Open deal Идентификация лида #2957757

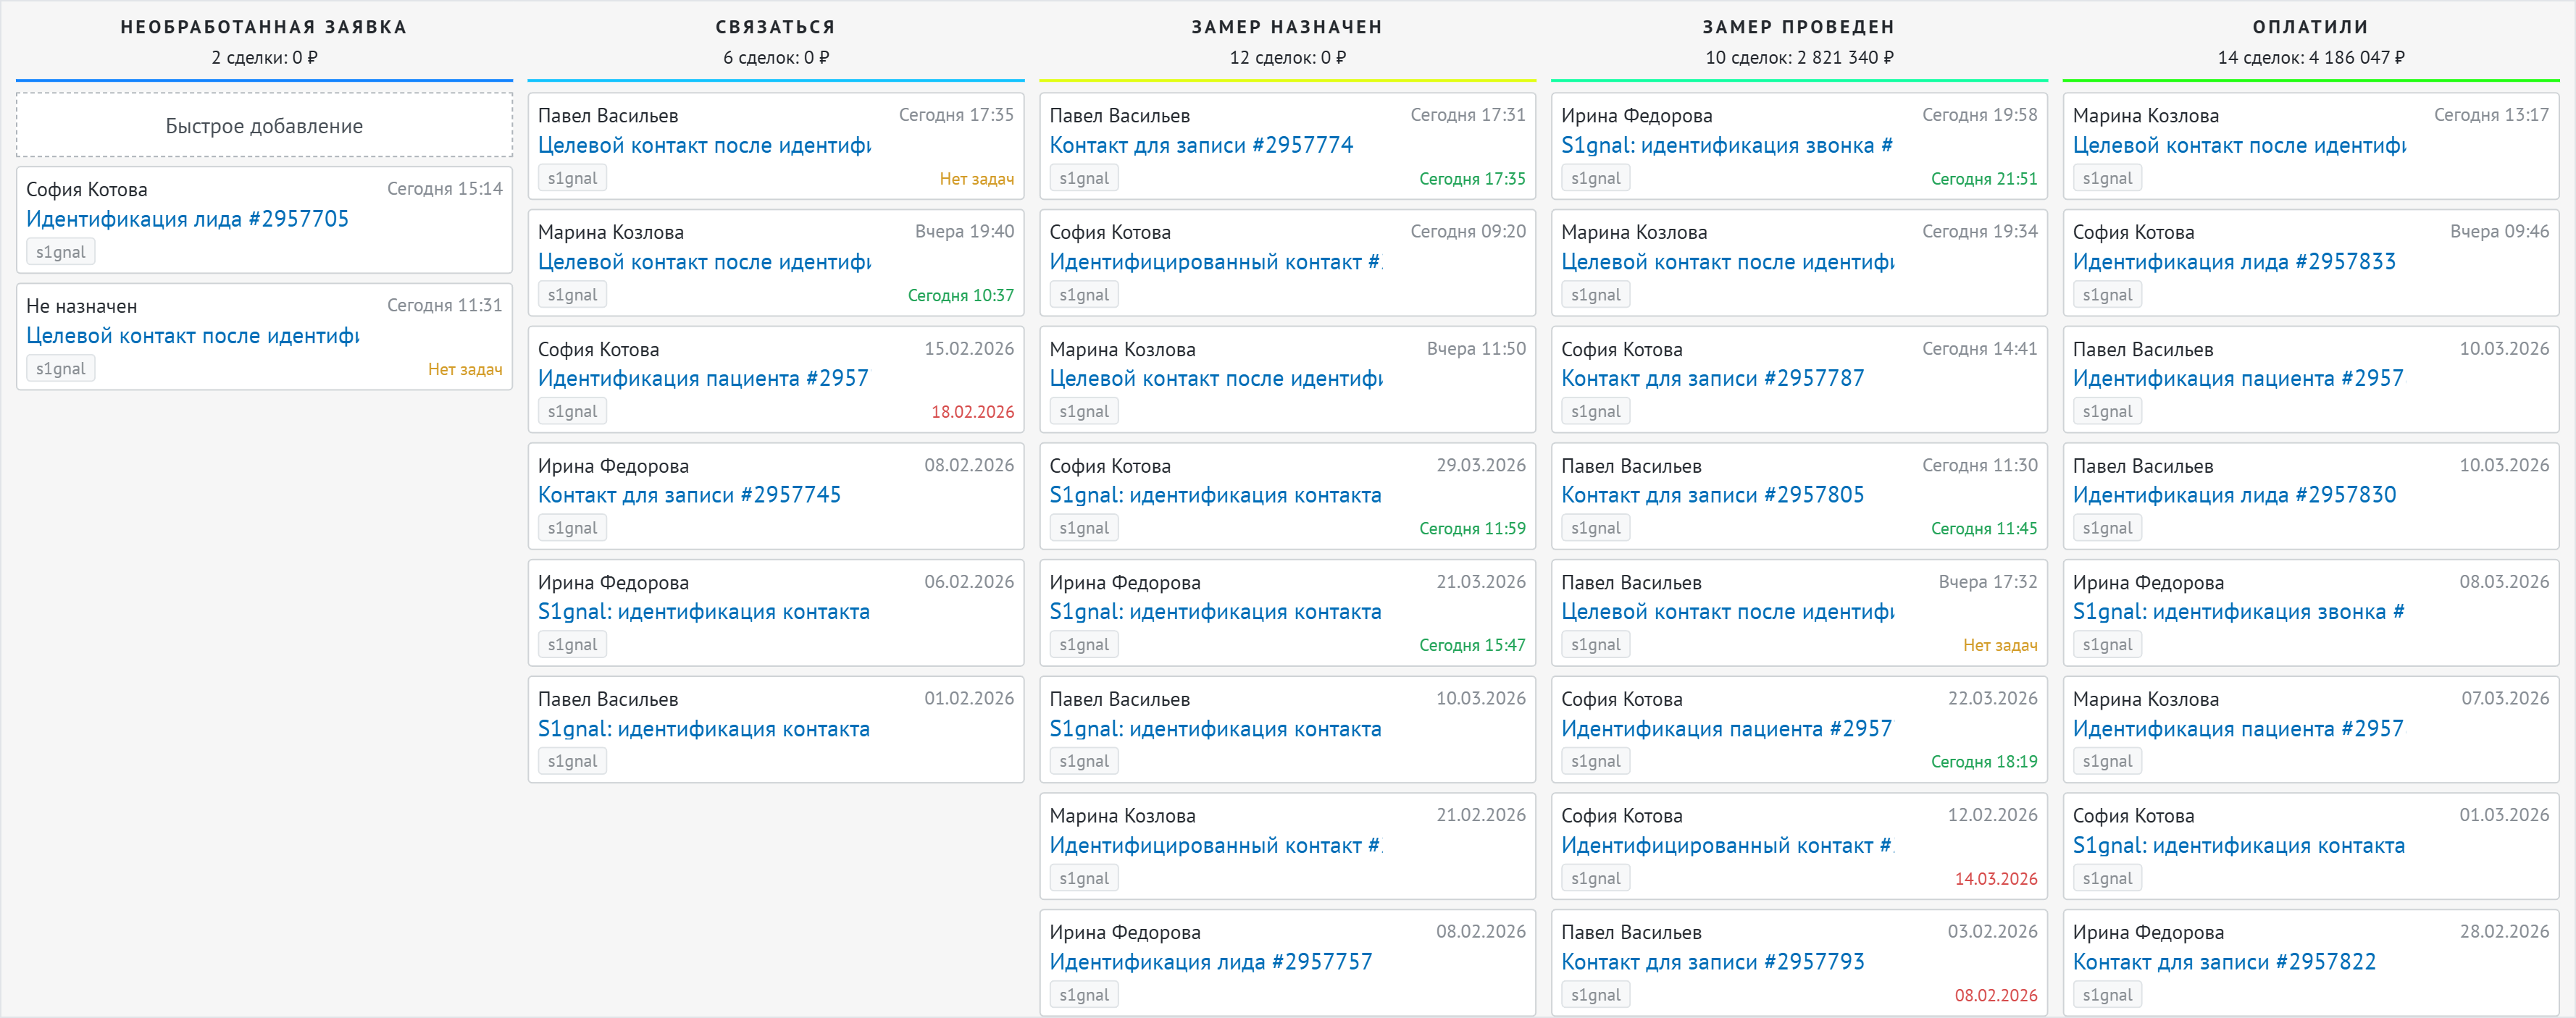(x=1210, y=962)
